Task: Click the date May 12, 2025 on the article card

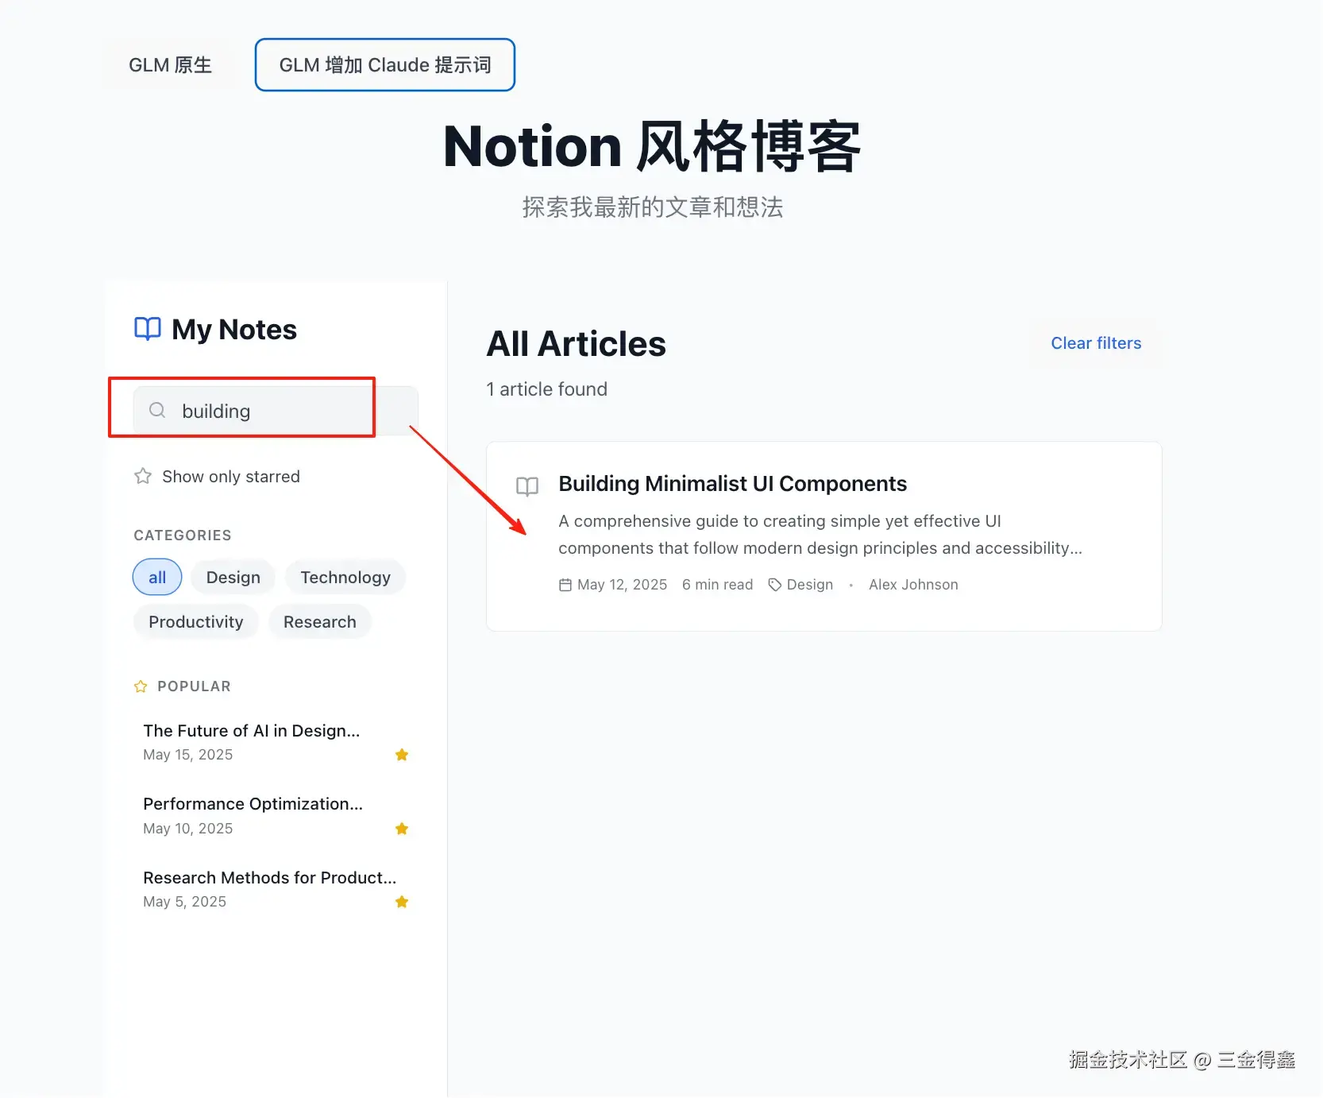Action: 622,585
